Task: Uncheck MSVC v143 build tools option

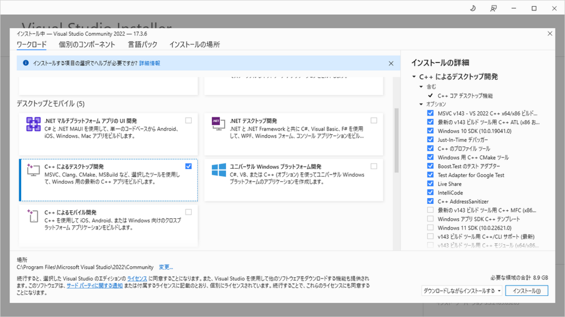Action: tap(430, 113)
